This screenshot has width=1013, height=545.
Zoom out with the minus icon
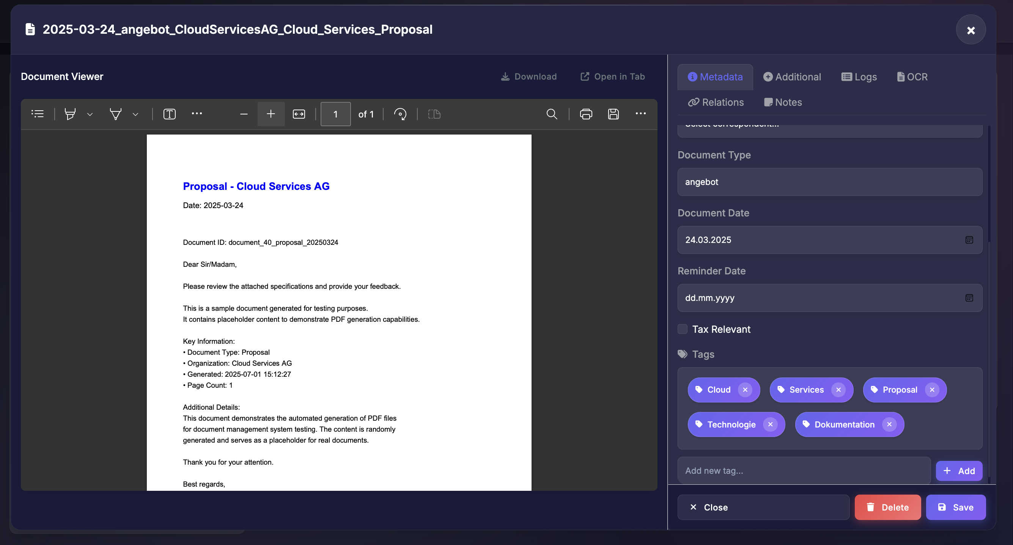click(244, 114)
